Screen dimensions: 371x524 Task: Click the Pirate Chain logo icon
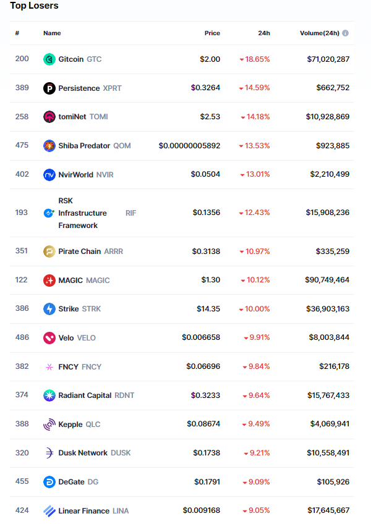[49, 251]
